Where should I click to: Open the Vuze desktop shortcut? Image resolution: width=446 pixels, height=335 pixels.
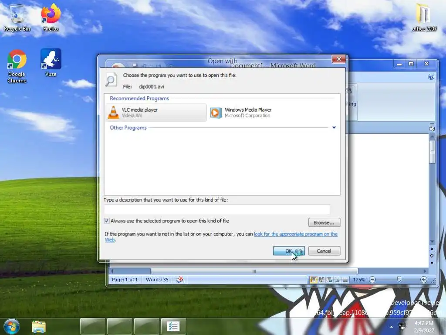51,63
